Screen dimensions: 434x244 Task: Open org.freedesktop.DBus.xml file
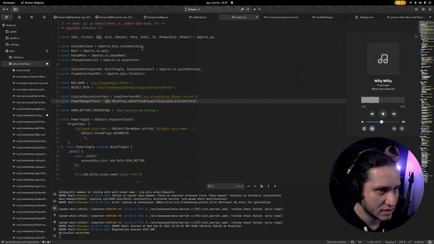tap(29, 135)
